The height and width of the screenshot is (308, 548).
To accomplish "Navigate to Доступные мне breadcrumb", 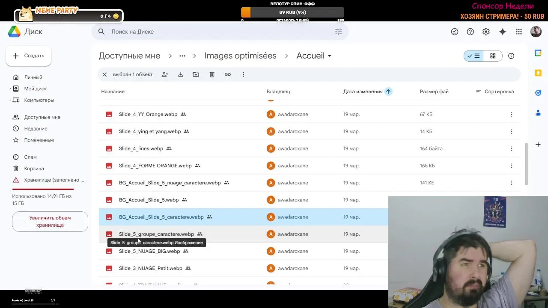I will (x=129, y=56).
